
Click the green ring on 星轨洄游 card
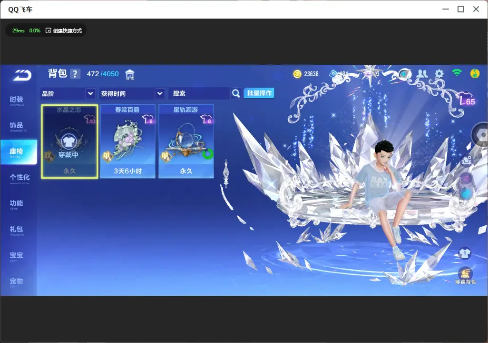(x=207, y=153)
